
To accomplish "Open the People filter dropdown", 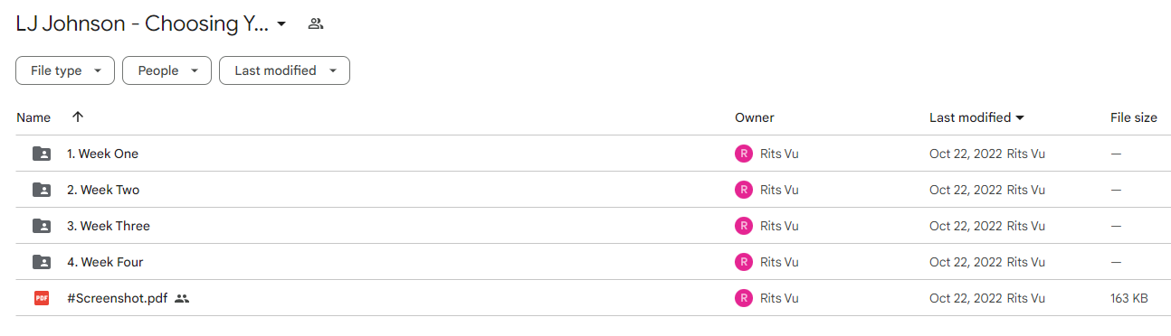I will point(167,70).
